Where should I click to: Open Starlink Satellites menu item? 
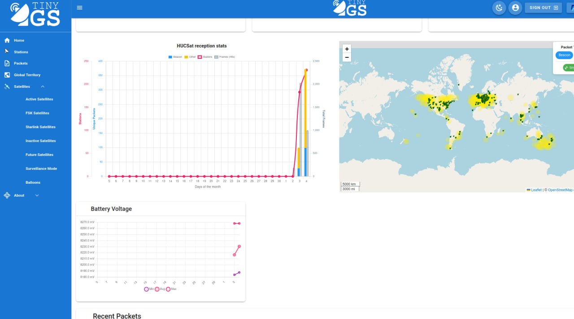click(x=40, y=127)
